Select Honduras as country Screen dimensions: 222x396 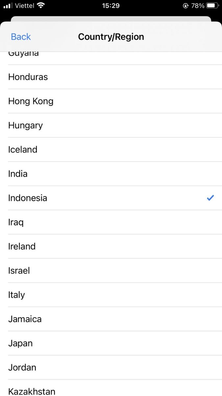(111, 77)
